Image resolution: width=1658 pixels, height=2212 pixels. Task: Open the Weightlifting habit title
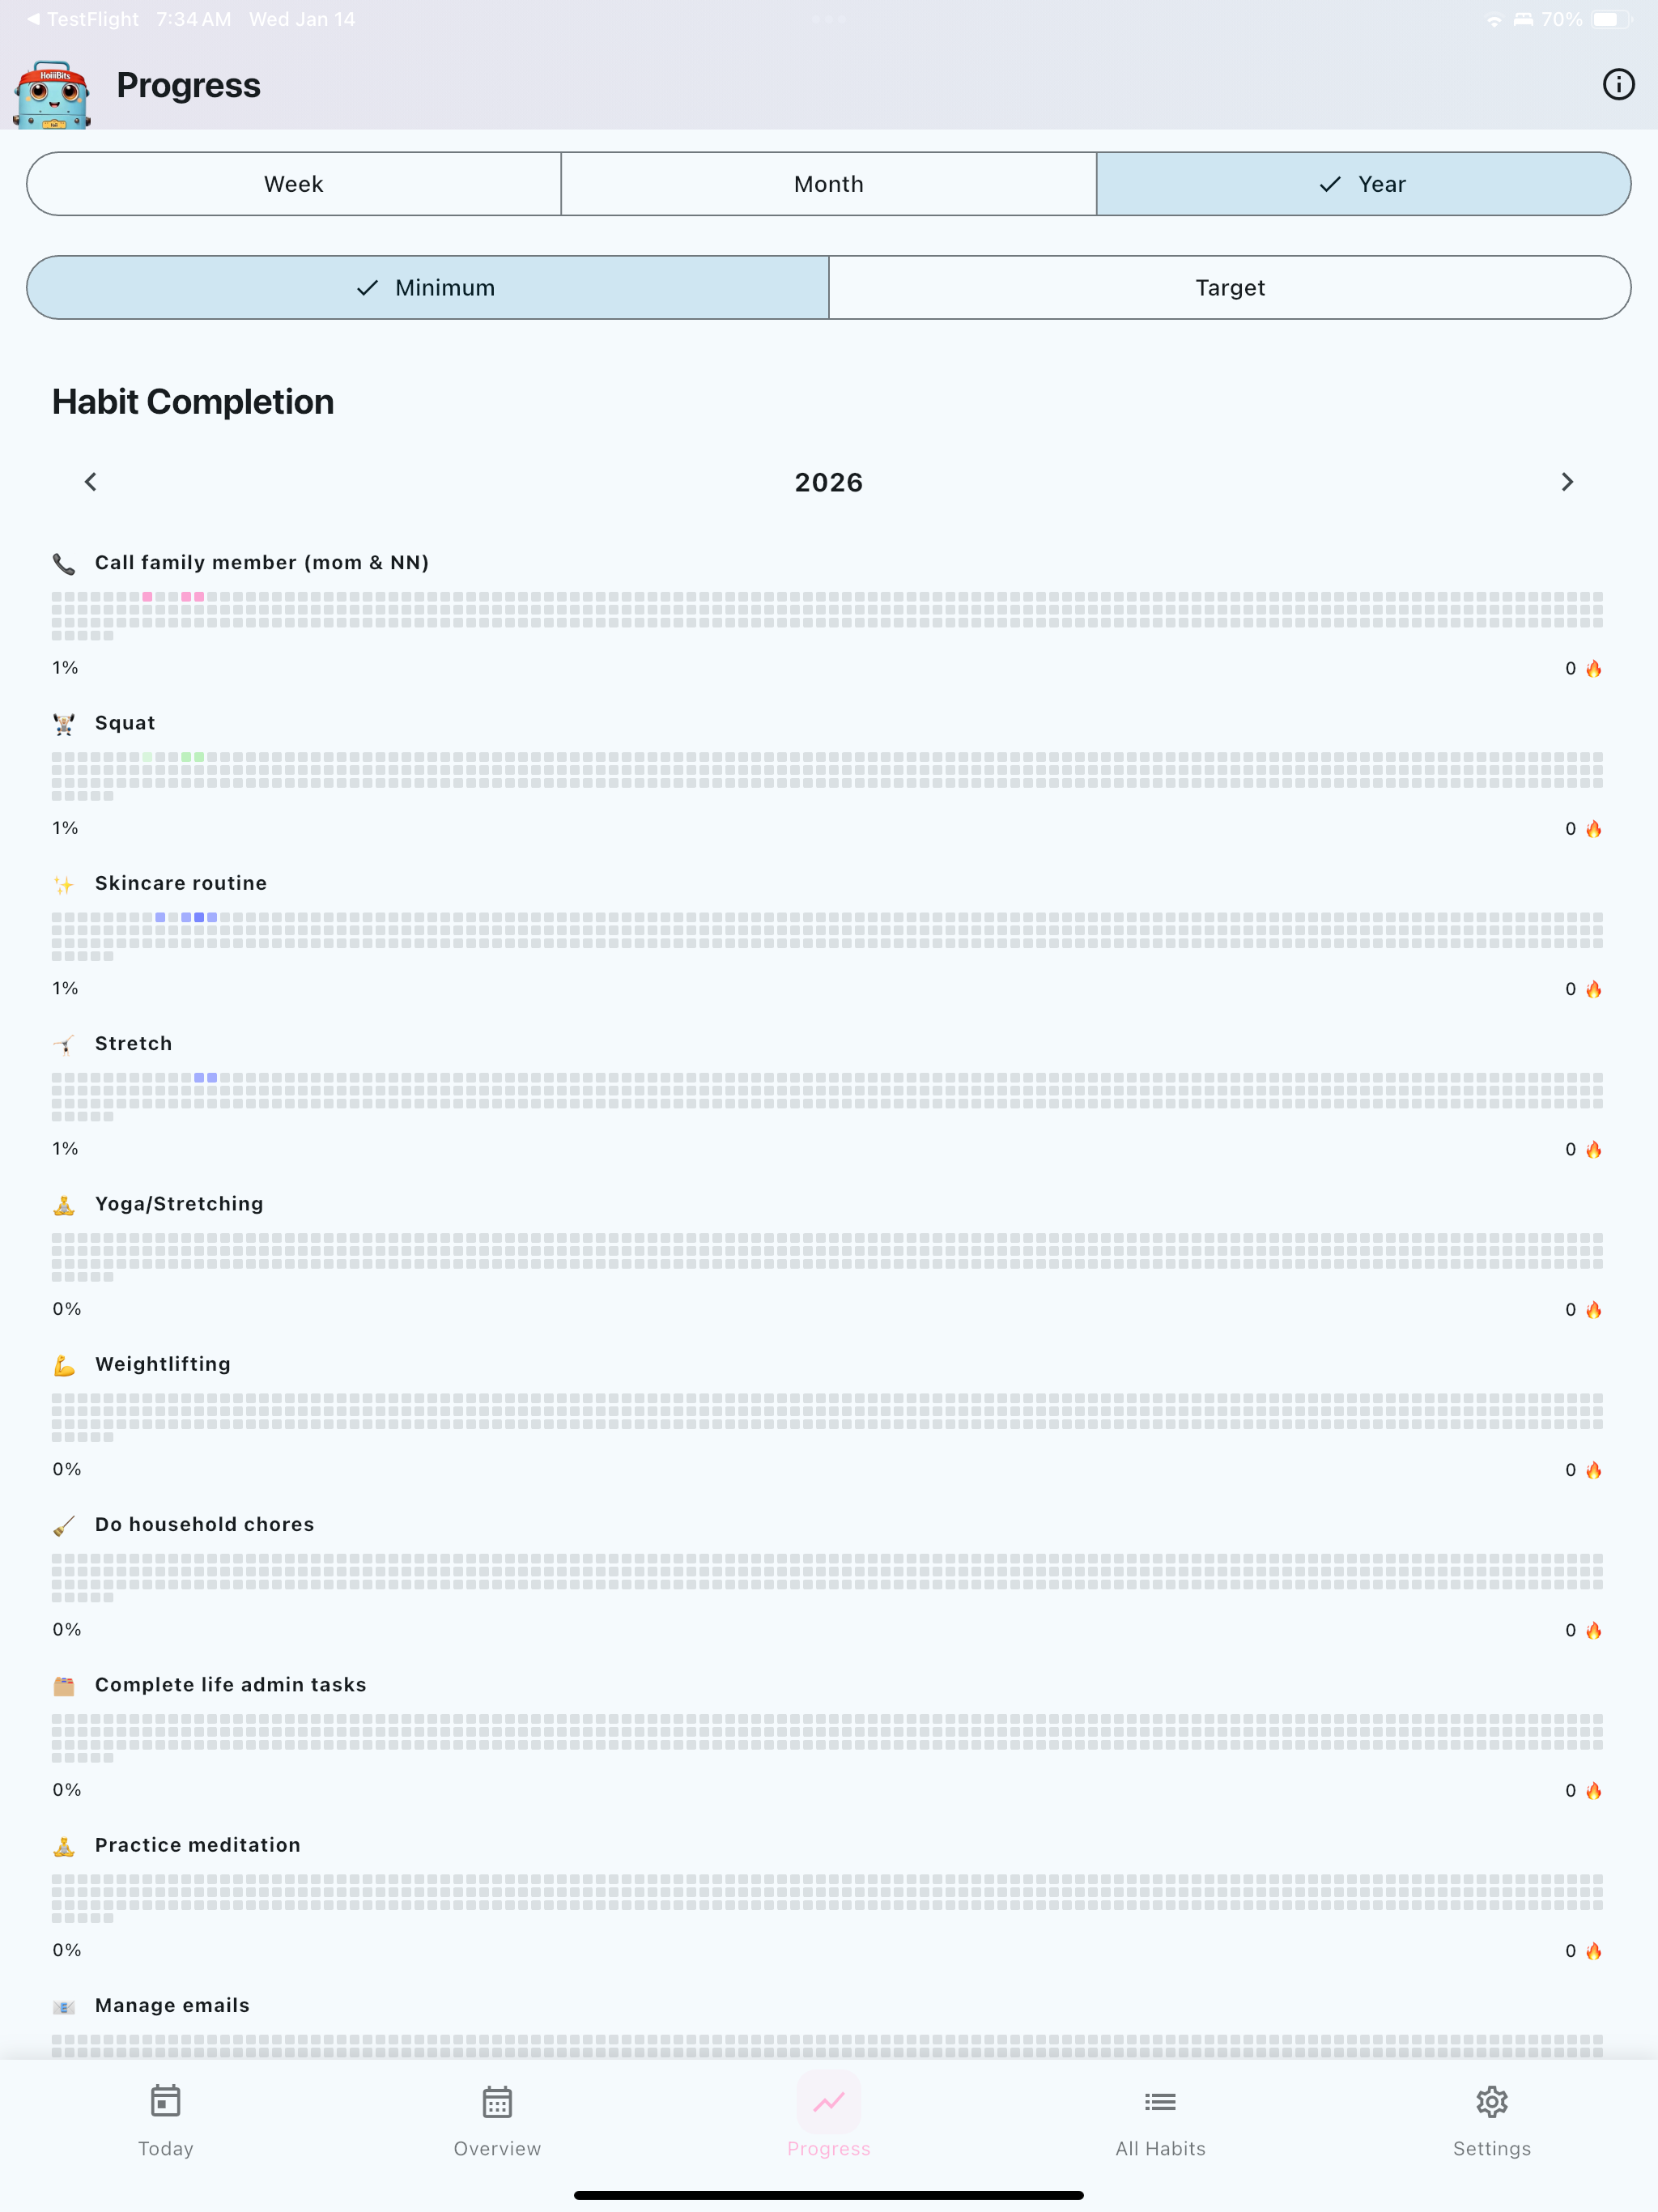click(163, 1364)
